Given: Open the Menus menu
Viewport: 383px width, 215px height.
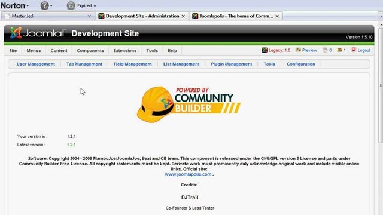Looking at the screenshot, I should coord(34,50).
